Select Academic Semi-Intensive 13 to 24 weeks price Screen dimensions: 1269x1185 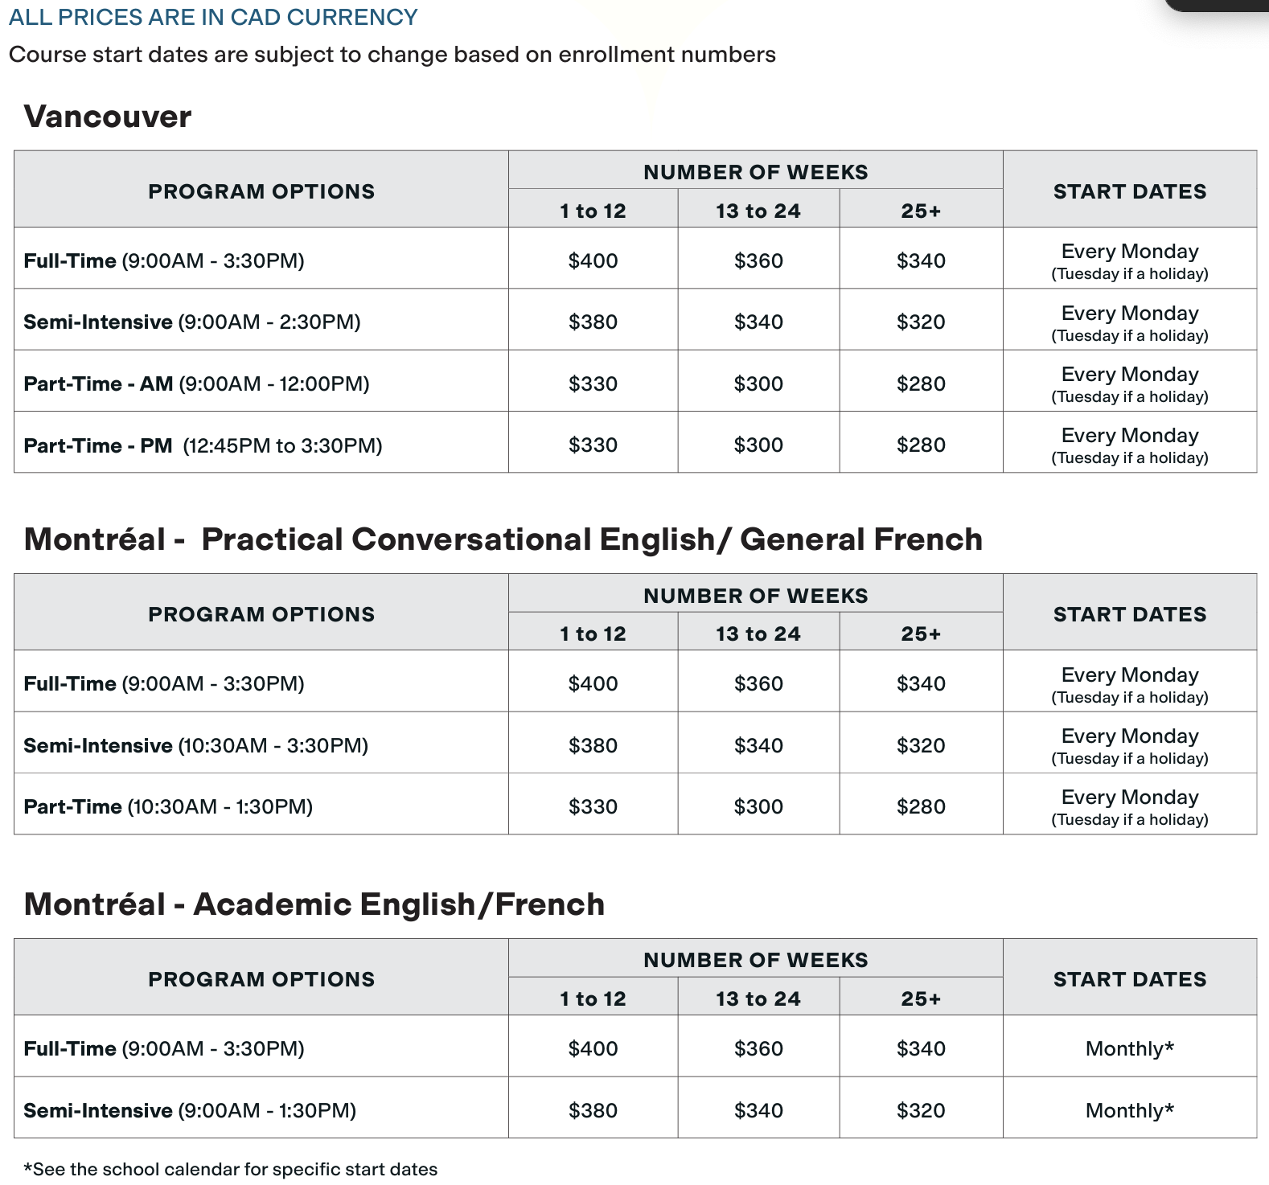click(x=758, y=1110)
